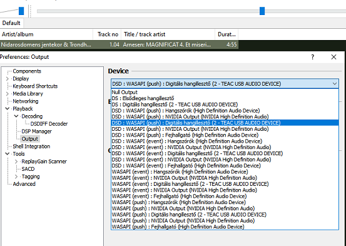Close the Preferences: Output dialog

click(x=333, y=57)
